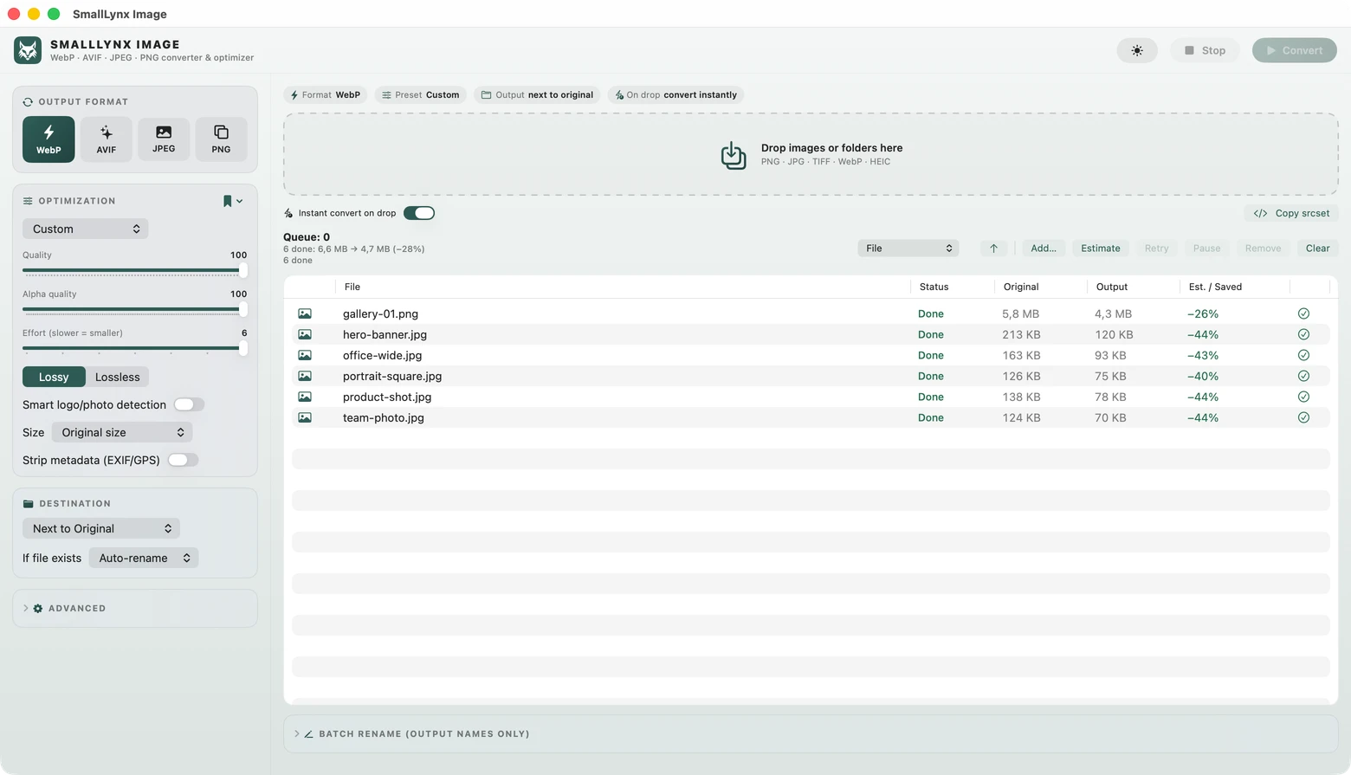The width and height of the screenshot is (1351, 775).
Task: Click the Retry button
Action: tap(1156, 249)
